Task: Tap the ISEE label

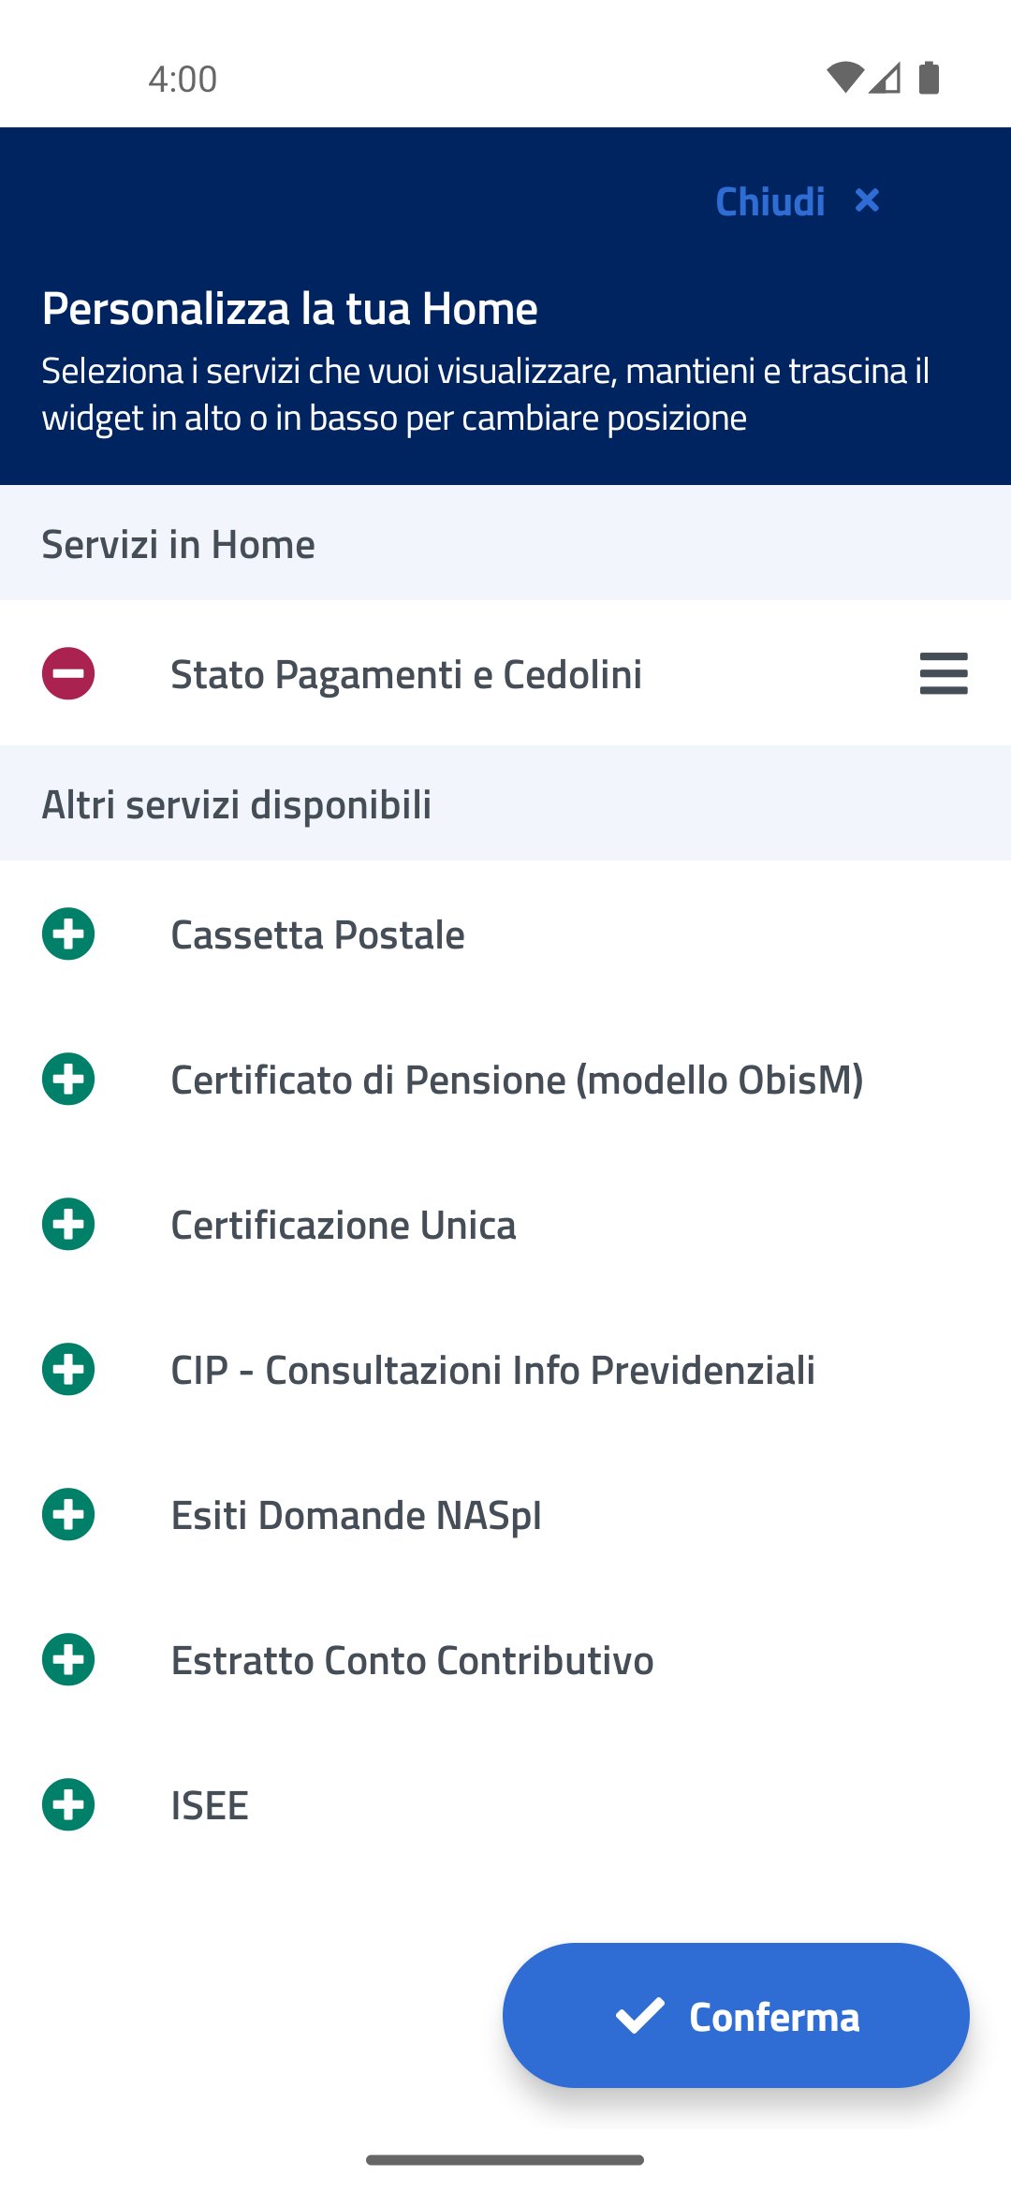Action: (210, 1805)
